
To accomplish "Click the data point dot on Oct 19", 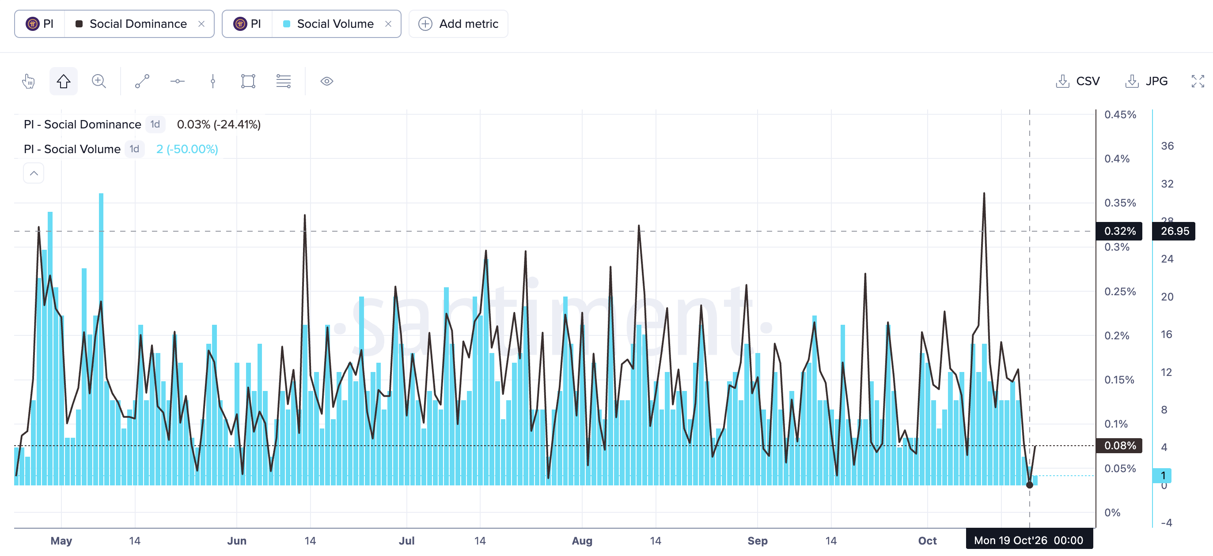I will point(1029,485).
